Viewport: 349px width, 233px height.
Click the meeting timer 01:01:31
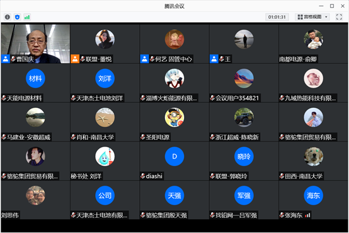click(277, 17)
